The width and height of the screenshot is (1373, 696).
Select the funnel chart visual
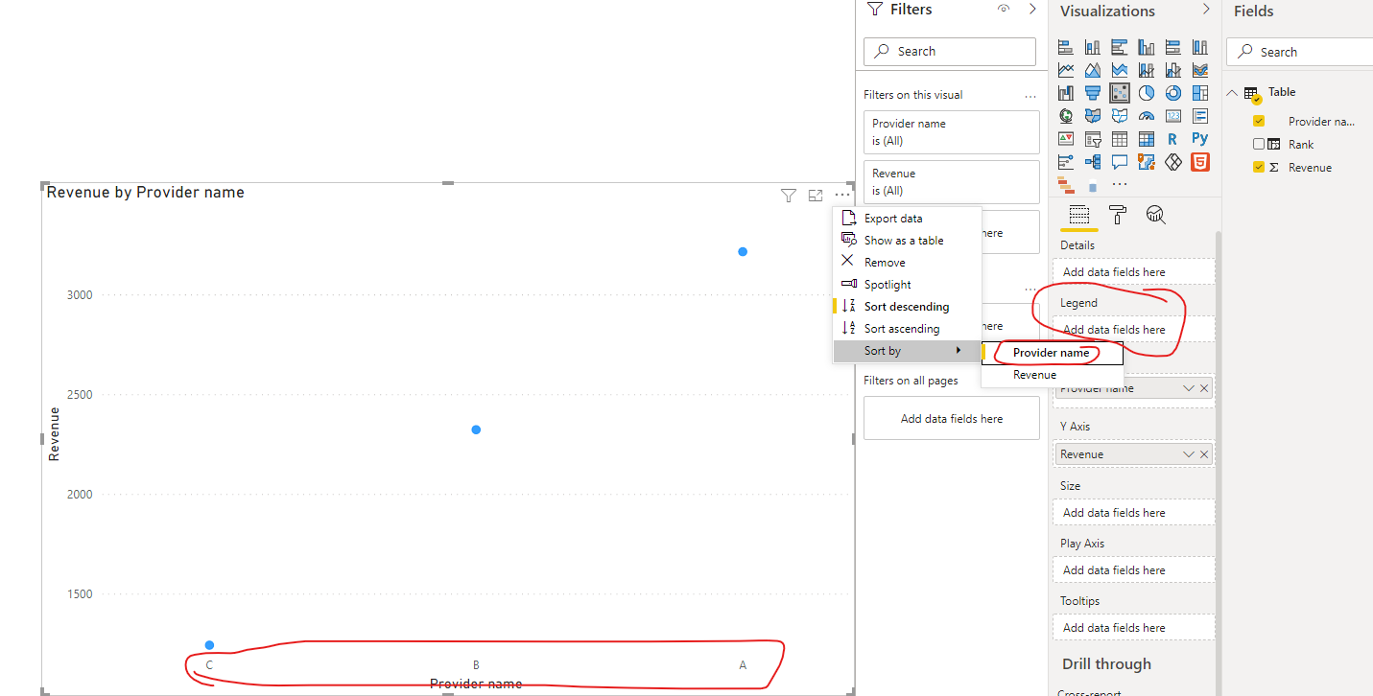1093,93
